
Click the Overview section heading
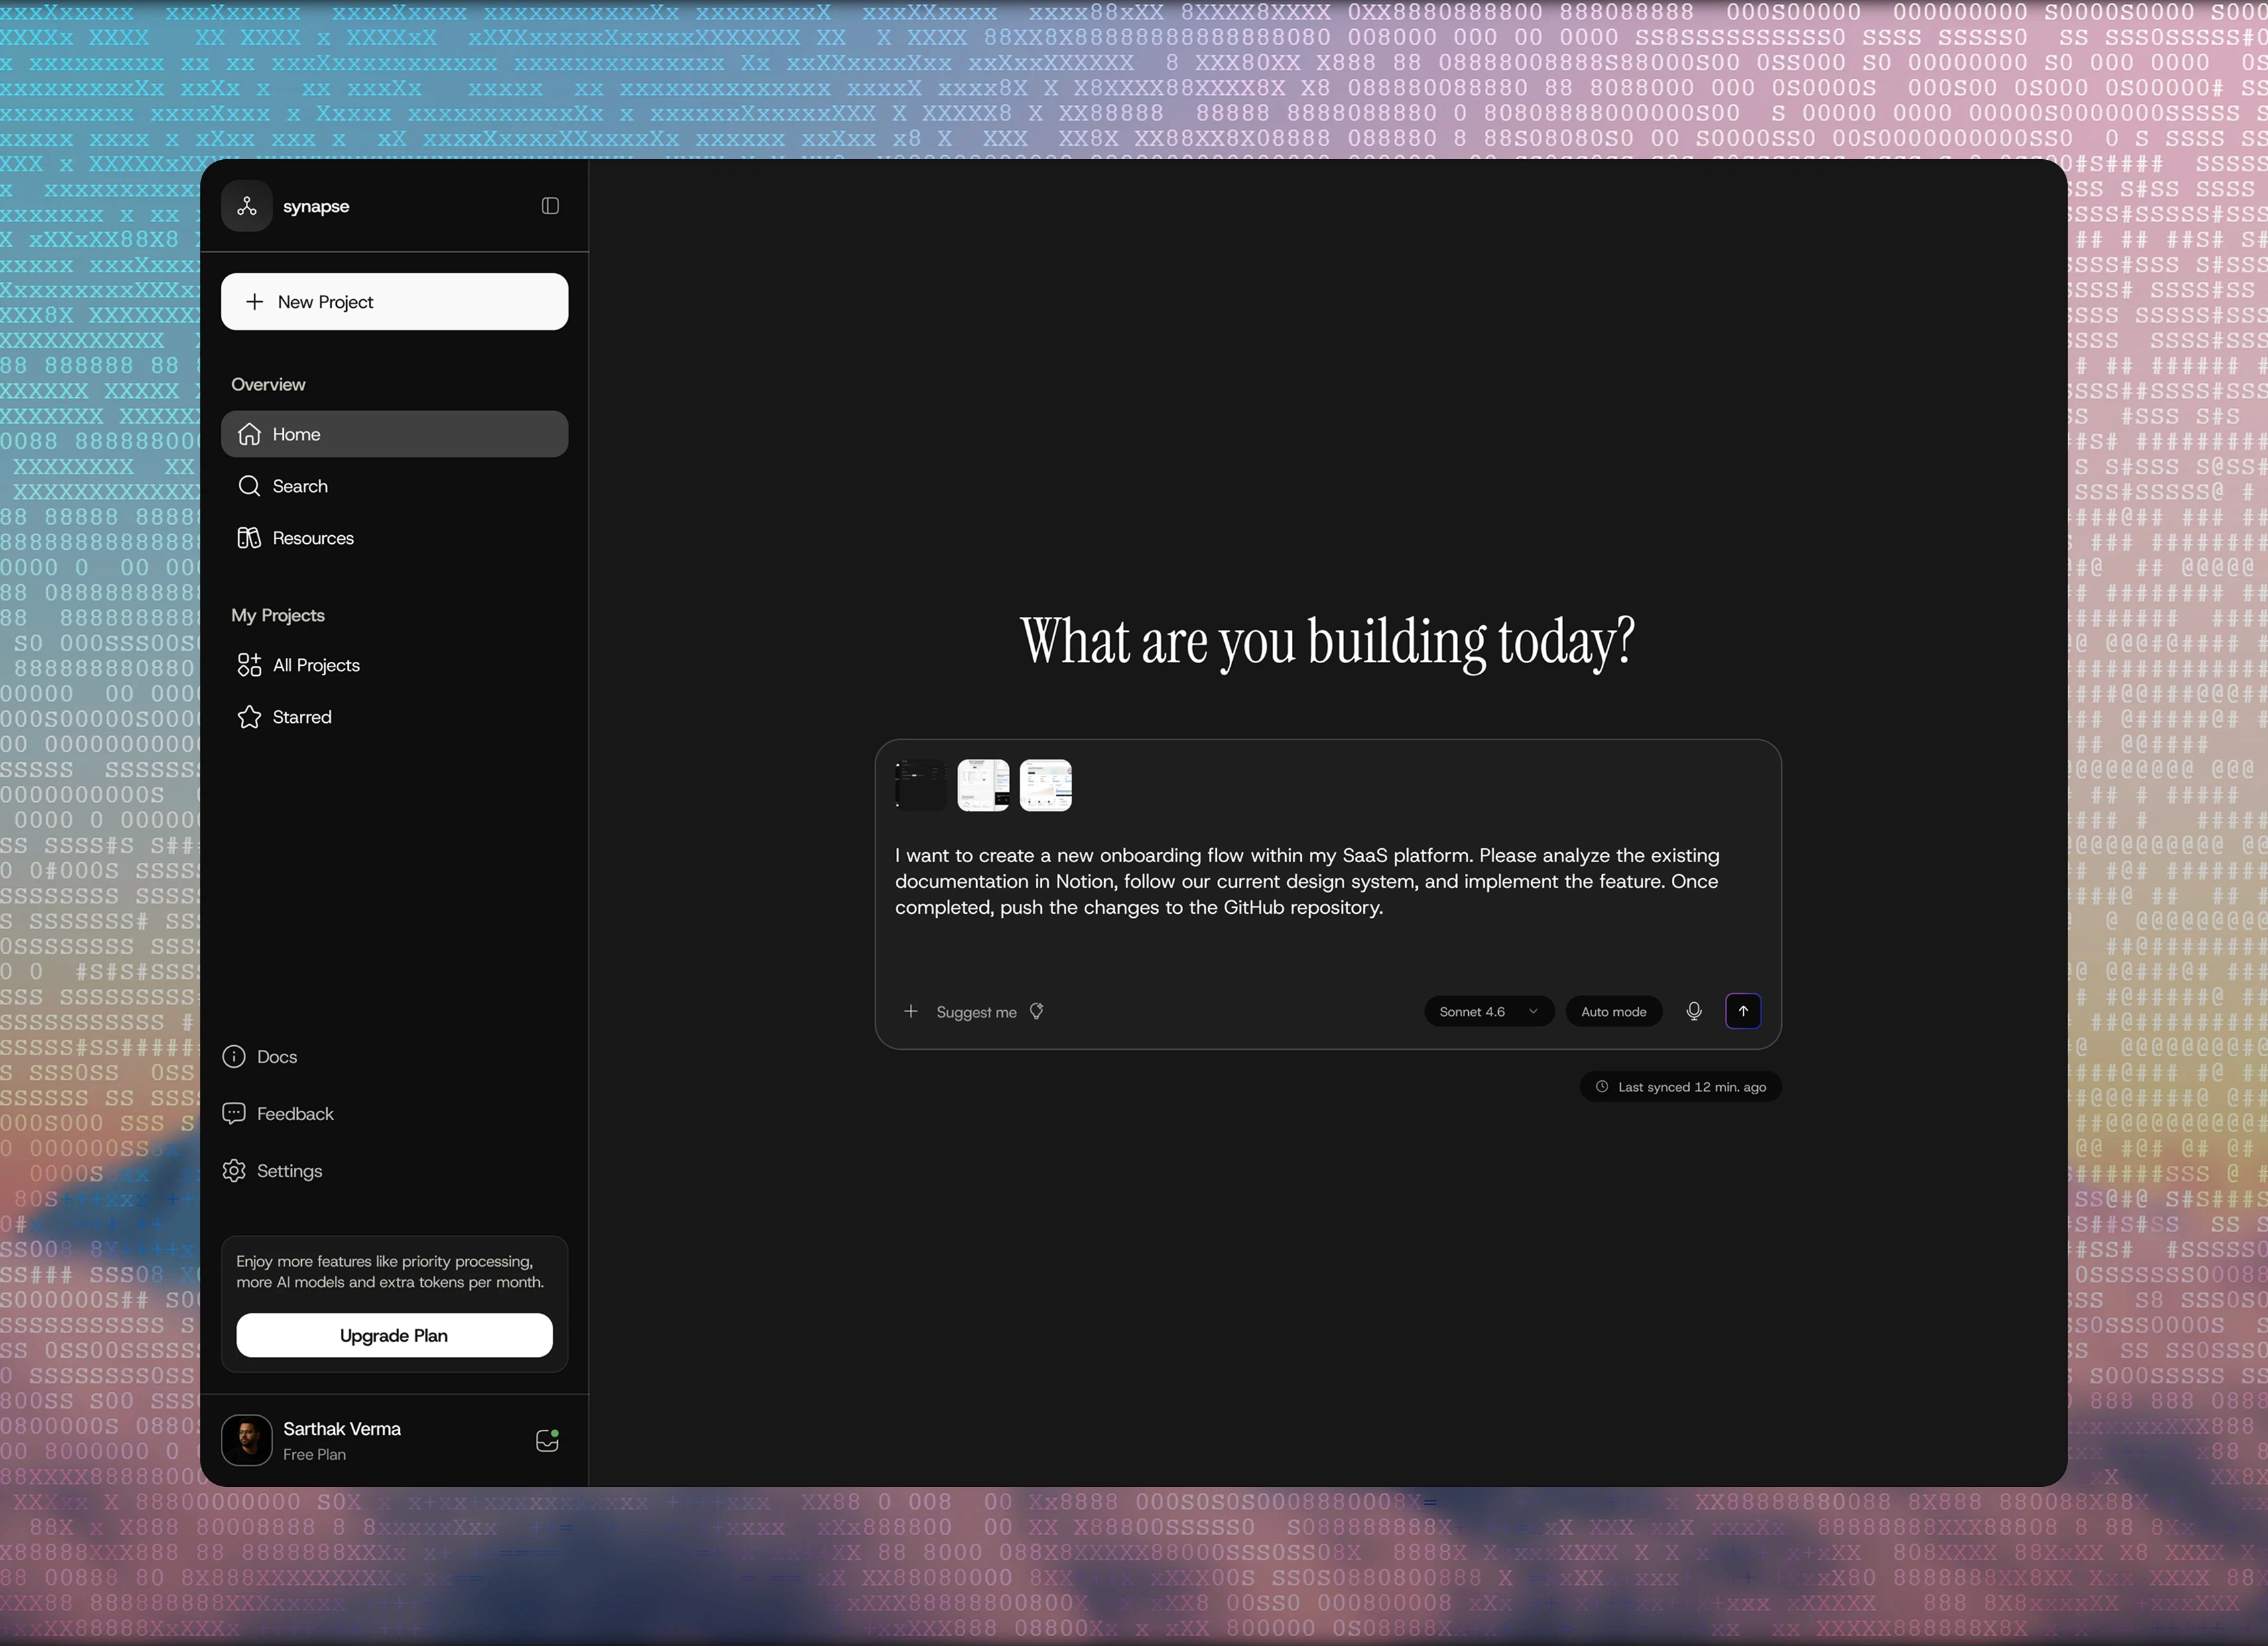pyautogui.click(x=268, y=385)
